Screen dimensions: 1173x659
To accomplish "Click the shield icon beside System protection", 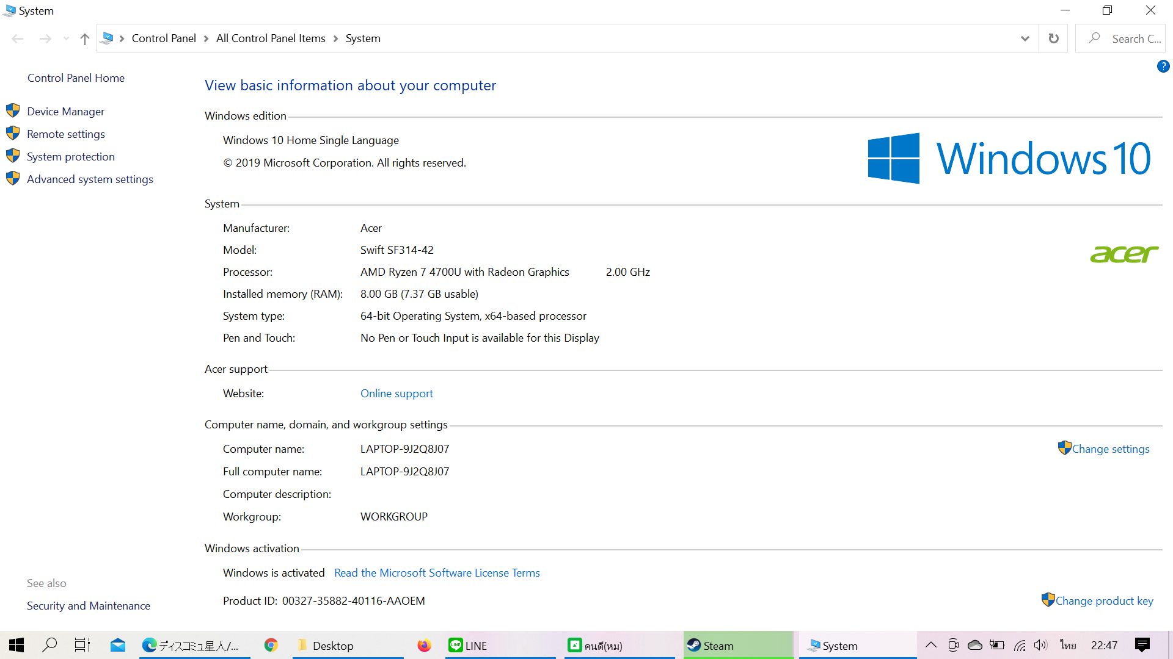I will point(13,156).
